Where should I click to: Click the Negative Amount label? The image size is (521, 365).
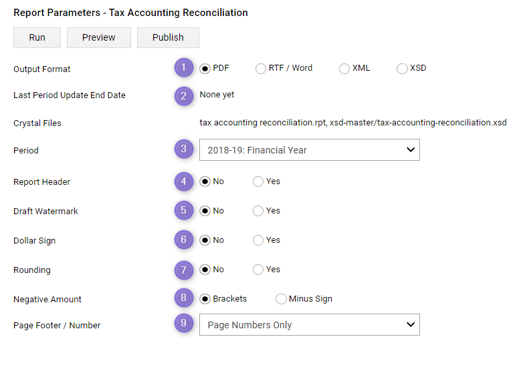pos(47,300)
